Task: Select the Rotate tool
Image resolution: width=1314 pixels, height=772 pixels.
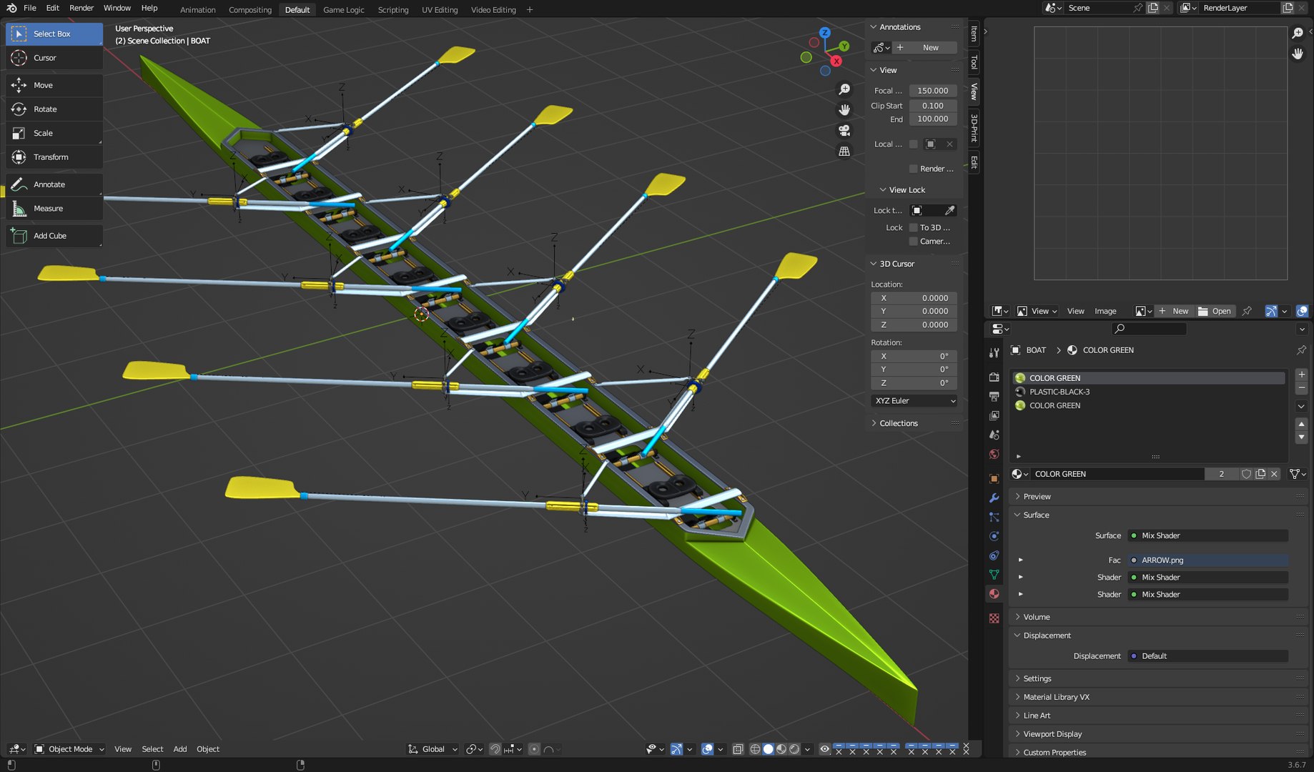Action: click(54, 109)
